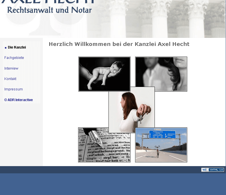
Task: Select the baby in hand photo
Action: [x=104, y=74]
